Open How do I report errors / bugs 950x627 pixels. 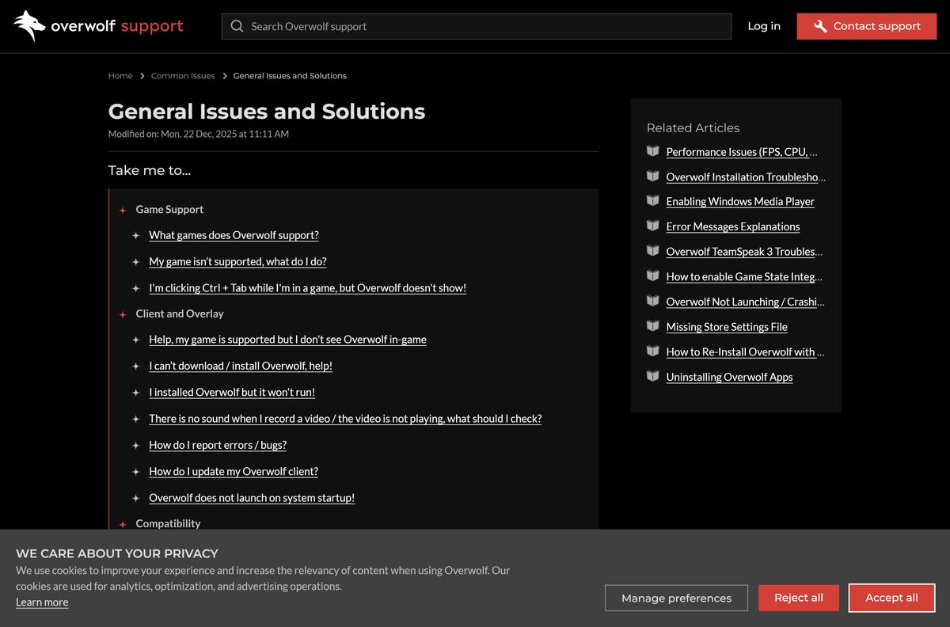[x=218, y=445]
